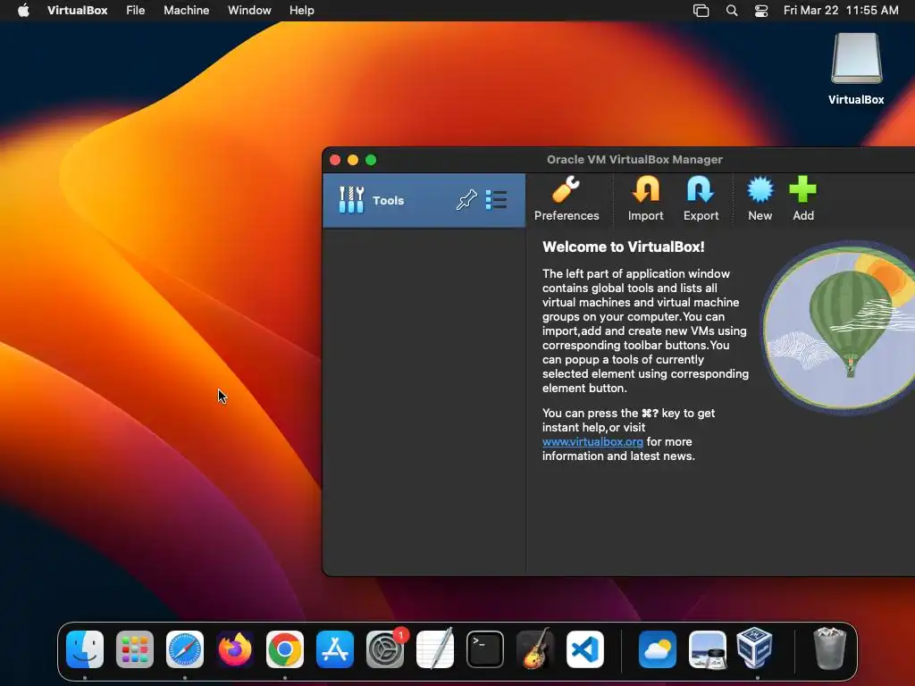Open VirtualBox Preferences from toolbar
Viewport: 915px width, 686px height.
point(566,199)
